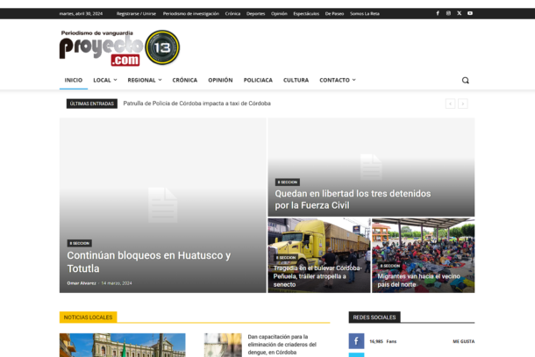Open the Migrantes van hacia el vecino país article
The height and width of the screenshot is (357, 535).
click(418, 280)
